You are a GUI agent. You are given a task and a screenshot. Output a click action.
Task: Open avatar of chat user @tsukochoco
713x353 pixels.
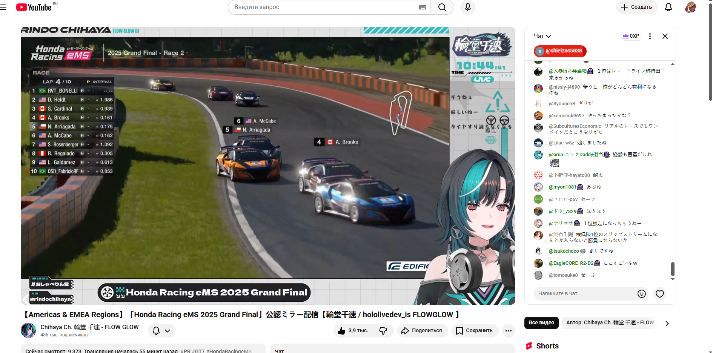(x=538, y=251)
